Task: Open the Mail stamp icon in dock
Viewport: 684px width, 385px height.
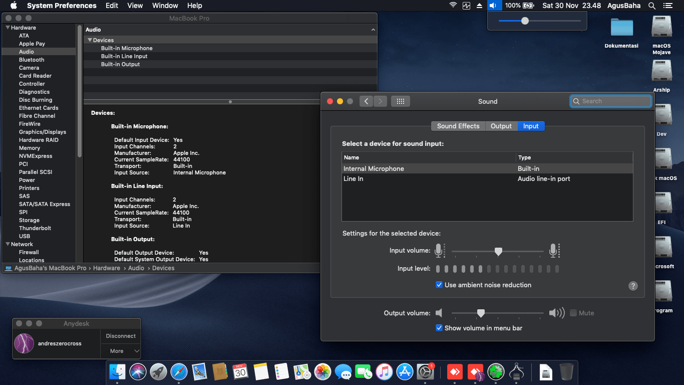Action: (x=199, y=372)
